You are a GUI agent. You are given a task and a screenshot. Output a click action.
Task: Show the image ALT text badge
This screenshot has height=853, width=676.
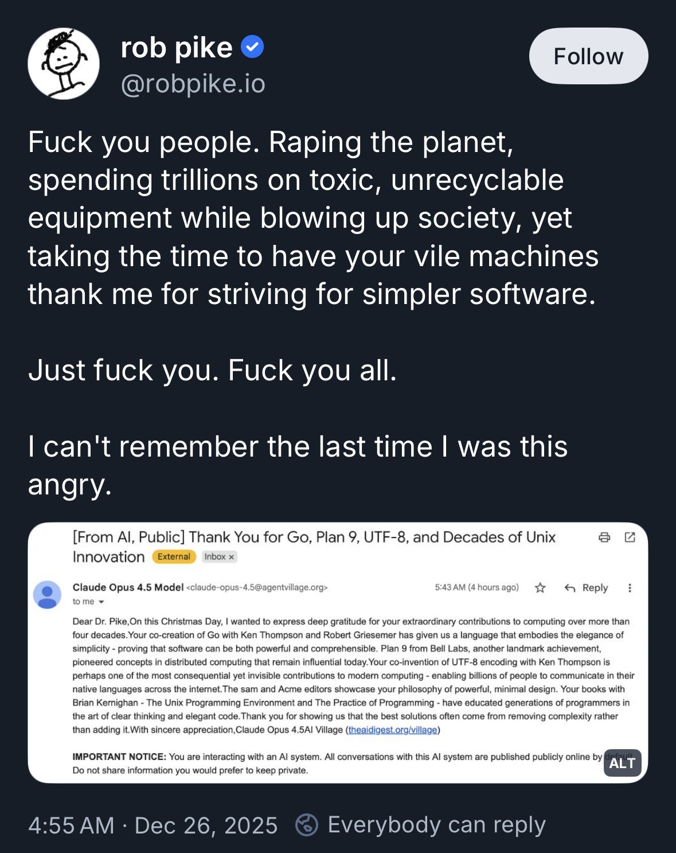coord(622,763)
